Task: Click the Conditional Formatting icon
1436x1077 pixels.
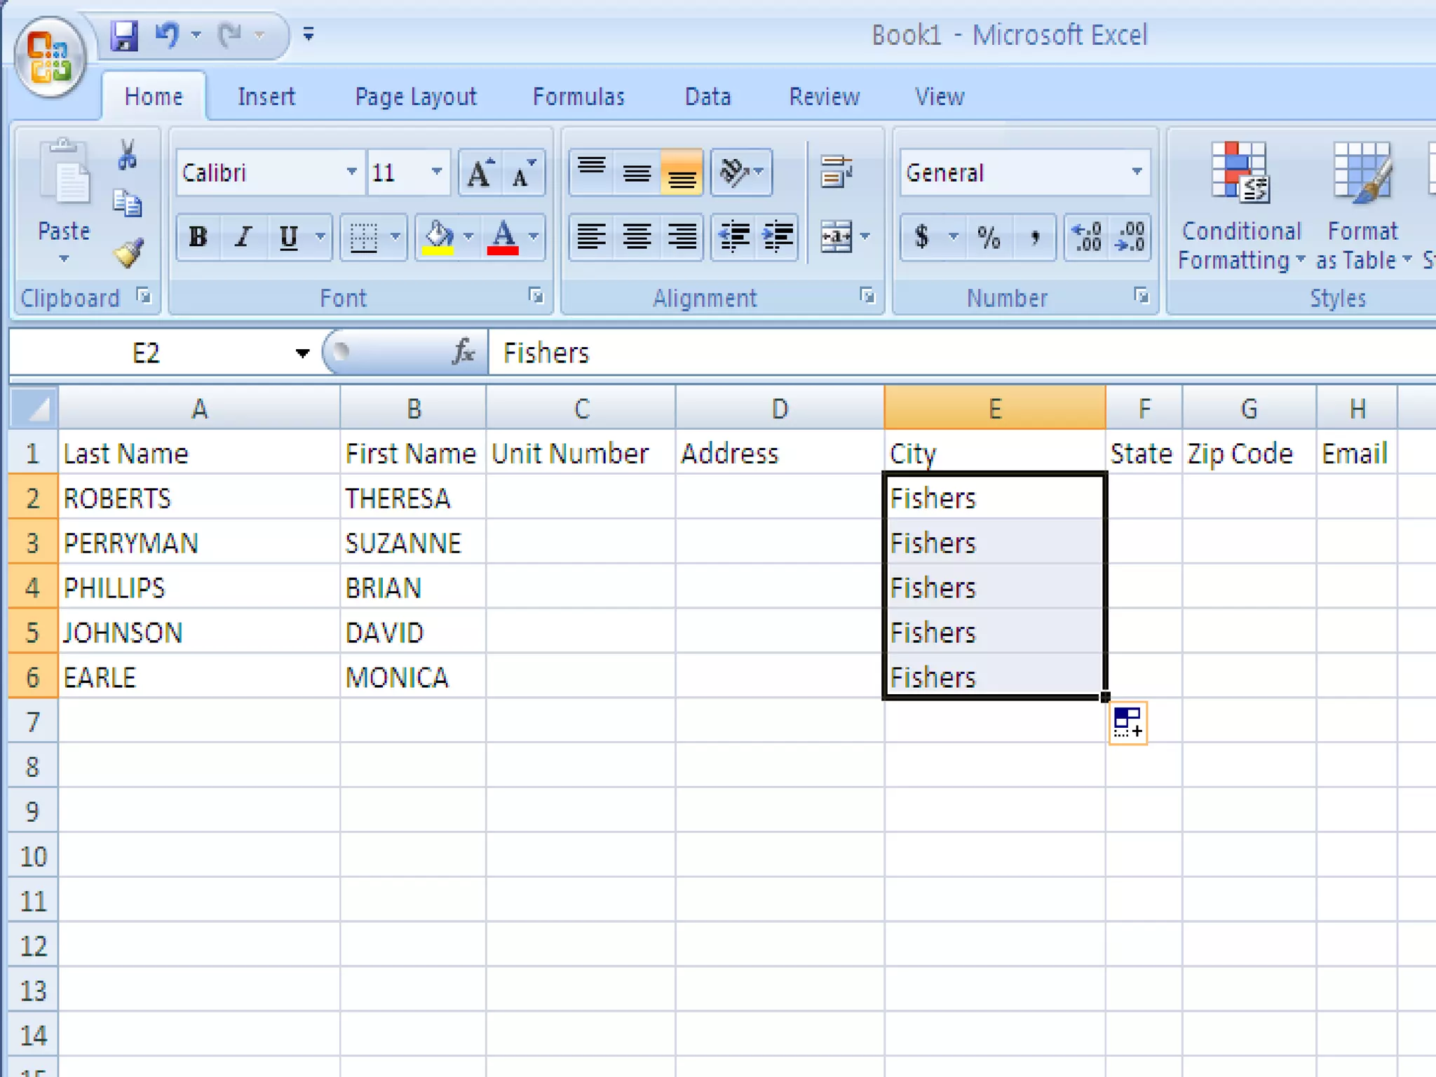Action: click(x=1240, y=172)
